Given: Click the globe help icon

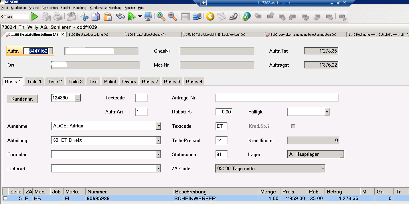Looking at the screenshot, I should coord(246,17).
